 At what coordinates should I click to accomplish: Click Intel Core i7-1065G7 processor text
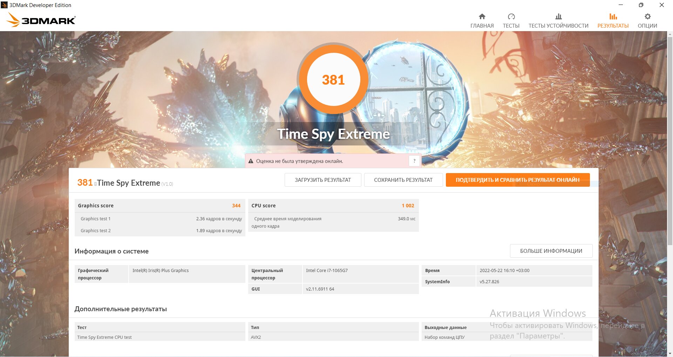pos(327,270)
